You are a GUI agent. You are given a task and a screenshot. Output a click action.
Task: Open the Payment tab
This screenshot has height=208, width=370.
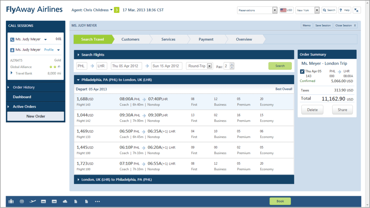206,39
